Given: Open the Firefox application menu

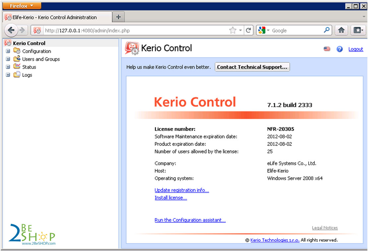Looking at the screenshot, I should [x=22, y=6].
